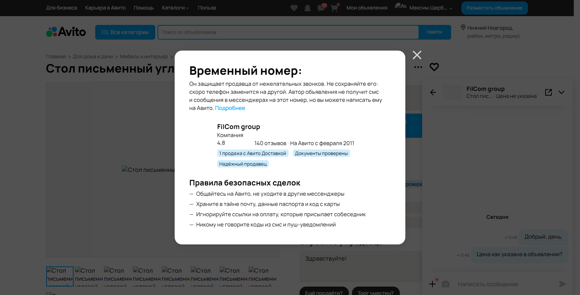
Task: Click the Документы проверены badge
Action: 321,153
